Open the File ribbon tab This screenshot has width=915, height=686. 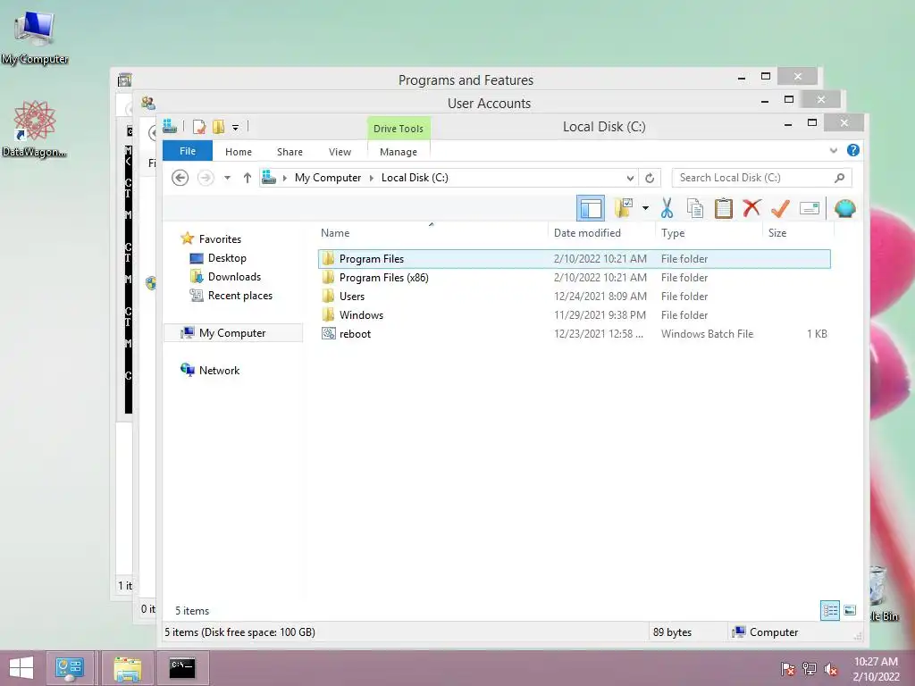point(188,151)
